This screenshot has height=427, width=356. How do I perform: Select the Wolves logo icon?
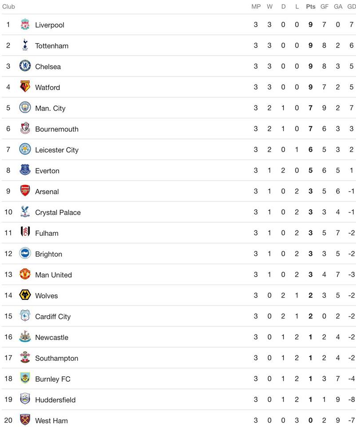(25, 295)
